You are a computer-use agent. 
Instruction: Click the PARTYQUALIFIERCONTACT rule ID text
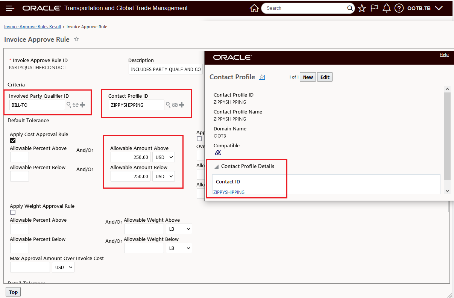(x=38, y=68)
